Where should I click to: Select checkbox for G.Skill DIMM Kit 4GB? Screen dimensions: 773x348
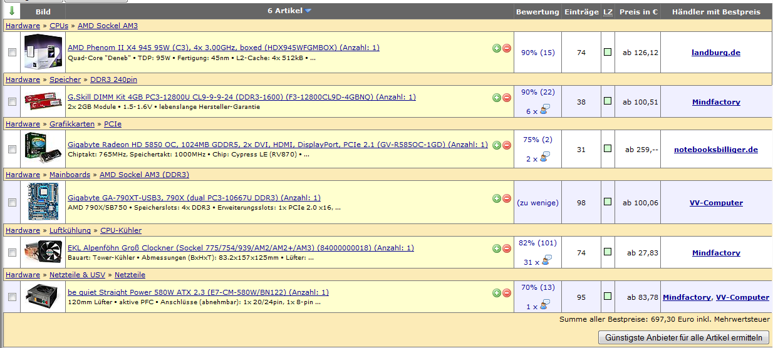coord(12,102)
